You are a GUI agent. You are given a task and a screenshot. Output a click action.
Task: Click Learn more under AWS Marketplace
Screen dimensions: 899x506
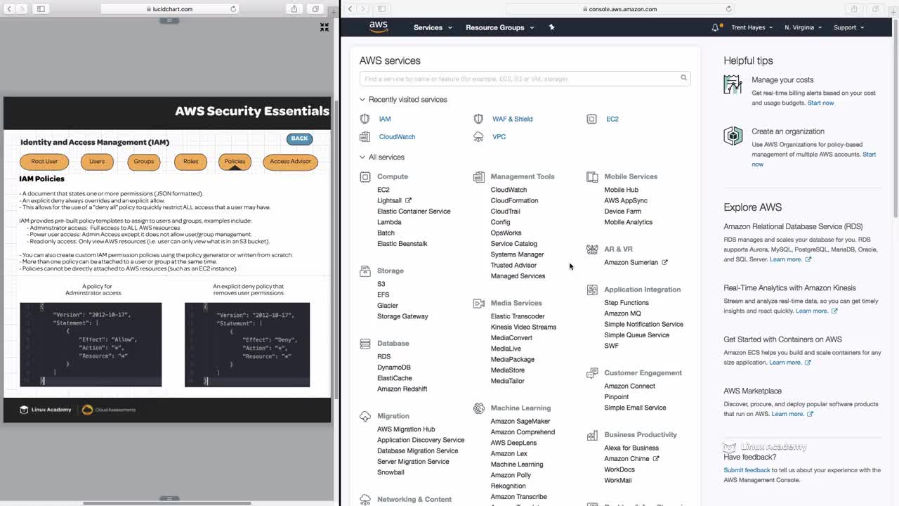[792, 414]
